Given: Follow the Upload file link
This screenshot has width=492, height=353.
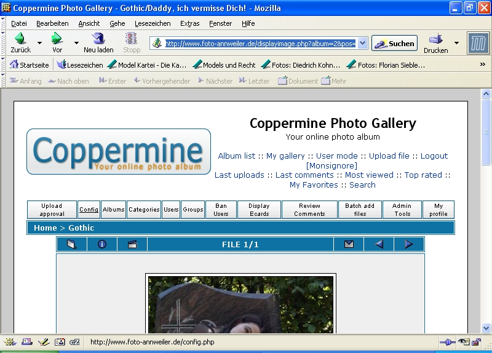Looking at the screenshot, I should click(389, 156).
